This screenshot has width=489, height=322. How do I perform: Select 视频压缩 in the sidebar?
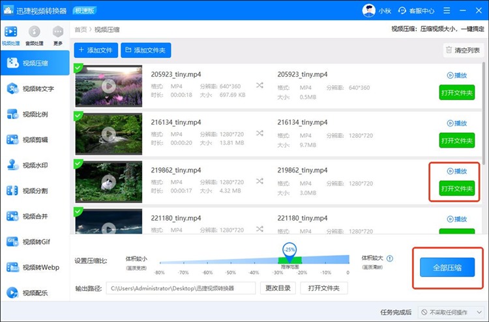click(x=35, y=63)
